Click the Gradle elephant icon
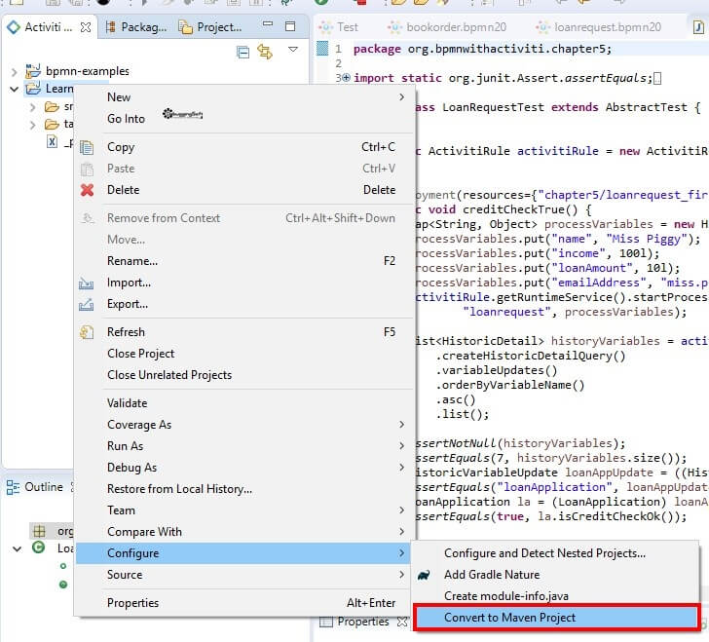Viewport: 709px width, 642px height. [x=424, y=575]
